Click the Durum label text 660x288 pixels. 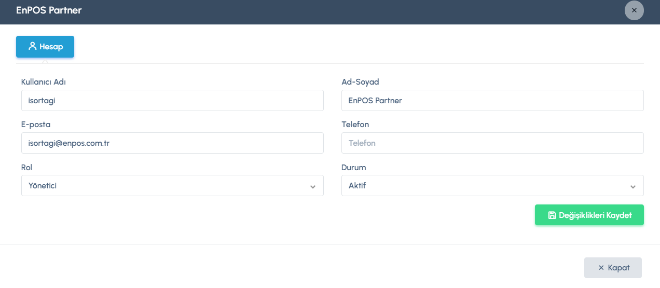pyautogui.click(x=354, y=168)
